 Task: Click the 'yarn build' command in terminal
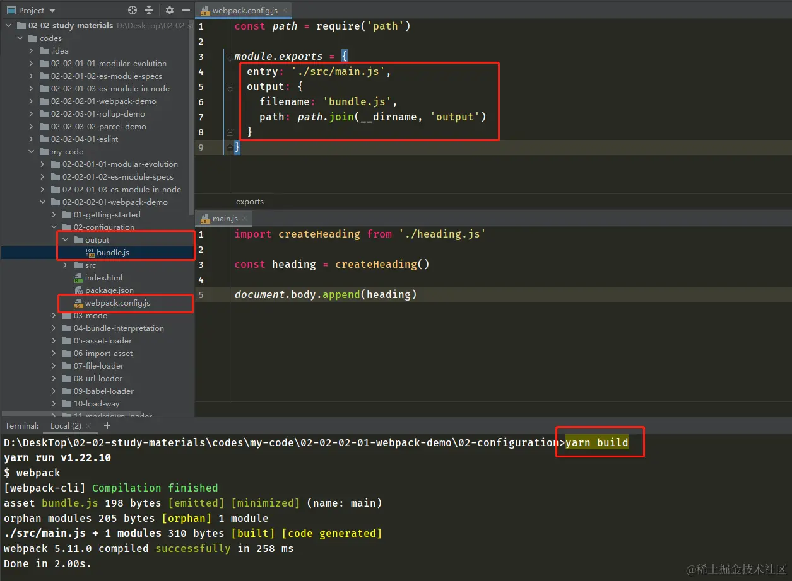597,442
